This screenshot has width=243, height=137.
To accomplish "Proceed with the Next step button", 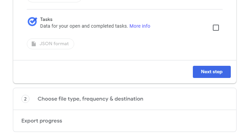I will pos(212,72).
